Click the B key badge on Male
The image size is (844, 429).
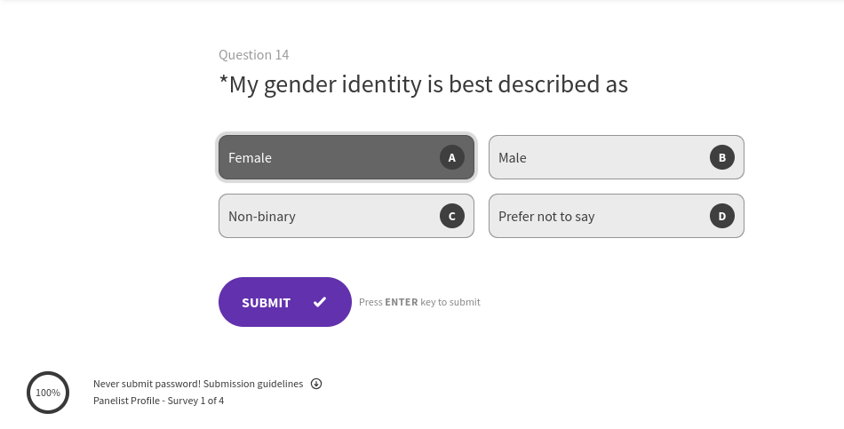(722, 157)
